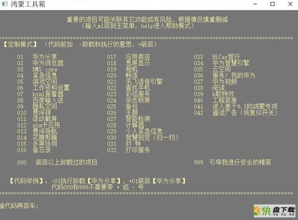Viewport: 298px width, 220px height.
Task: Minimize the 鸿蒙工具箱 window
Action: click(x=255, y=4)
